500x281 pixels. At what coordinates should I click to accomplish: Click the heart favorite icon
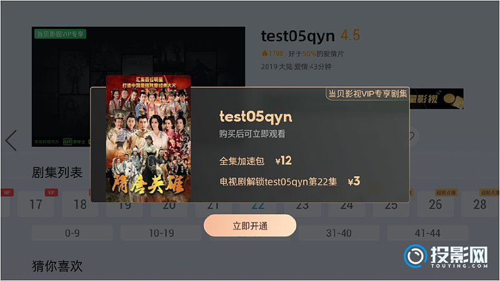(412, 136)
